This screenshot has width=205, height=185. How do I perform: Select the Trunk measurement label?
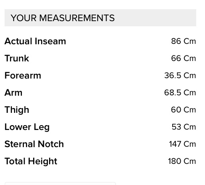[x=17, y=58]
